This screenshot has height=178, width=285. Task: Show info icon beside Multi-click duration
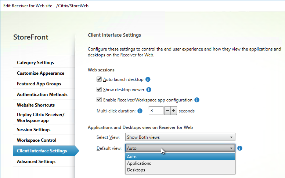coord(140,111)
